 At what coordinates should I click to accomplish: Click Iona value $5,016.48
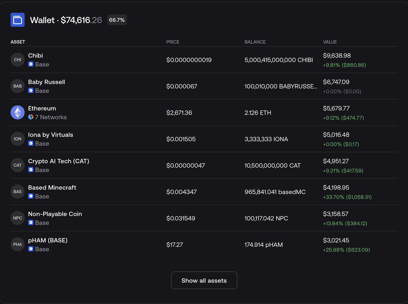pos(336,135)
